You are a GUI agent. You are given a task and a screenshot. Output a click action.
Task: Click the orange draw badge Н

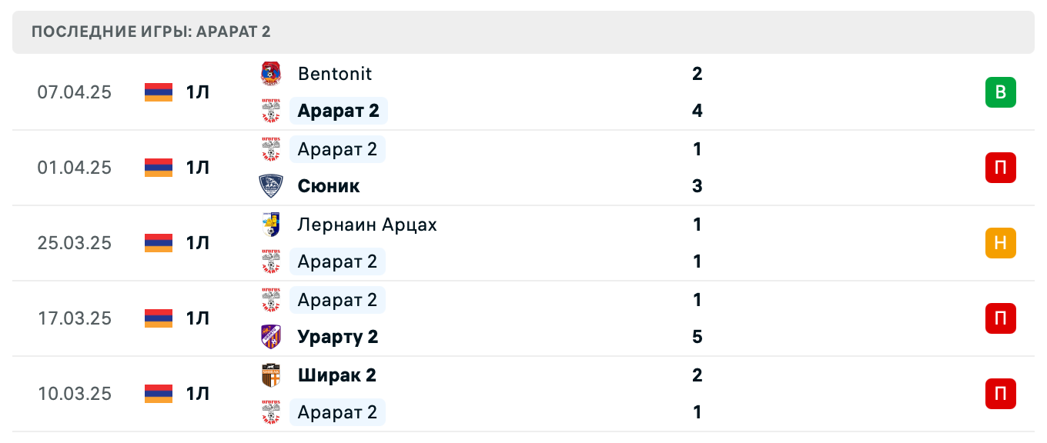[1000, 243]
